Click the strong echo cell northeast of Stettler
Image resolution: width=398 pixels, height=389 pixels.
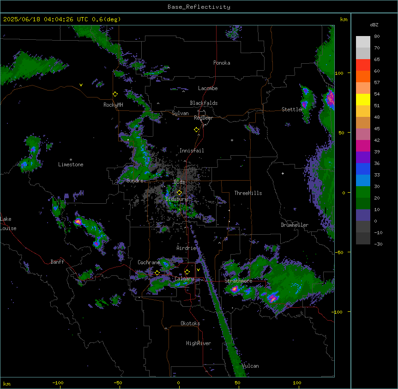click(331, 98)
